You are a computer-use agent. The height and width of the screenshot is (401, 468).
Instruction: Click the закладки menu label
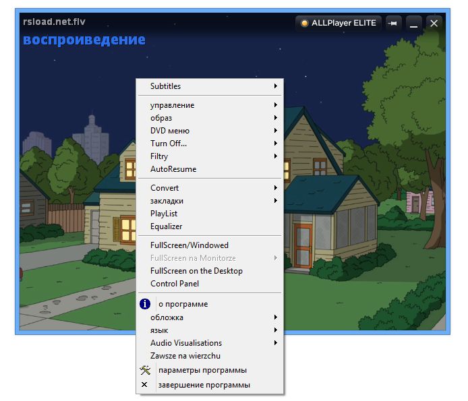pos(167,201)
